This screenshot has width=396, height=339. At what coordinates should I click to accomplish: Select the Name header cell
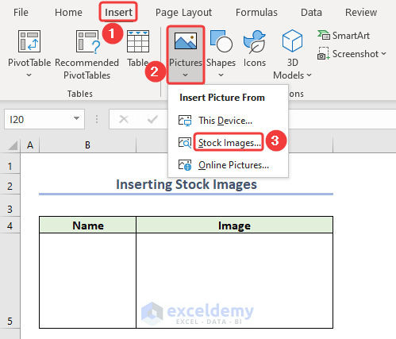click(87, 225)
